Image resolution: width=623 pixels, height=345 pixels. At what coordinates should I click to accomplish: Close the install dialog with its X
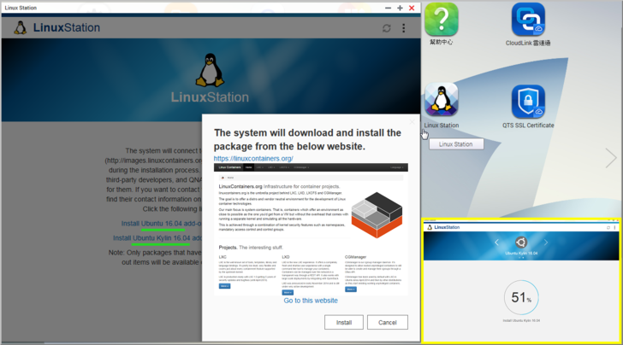tap(412, 122)
